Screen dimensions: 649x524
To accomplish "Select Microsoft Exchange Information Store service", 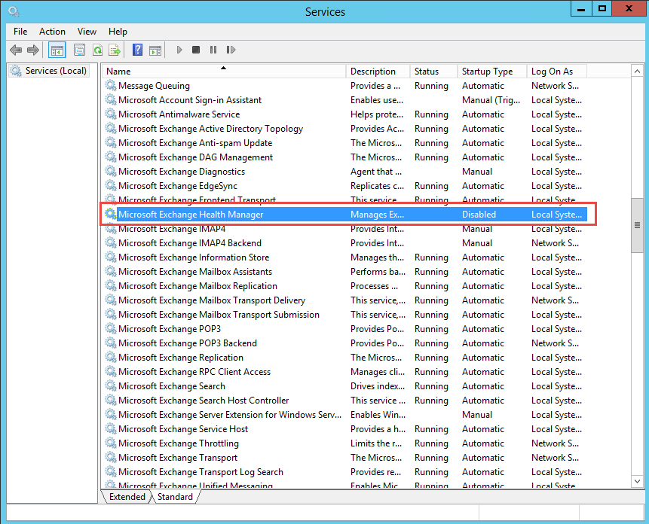I will [x=344, y=257].
